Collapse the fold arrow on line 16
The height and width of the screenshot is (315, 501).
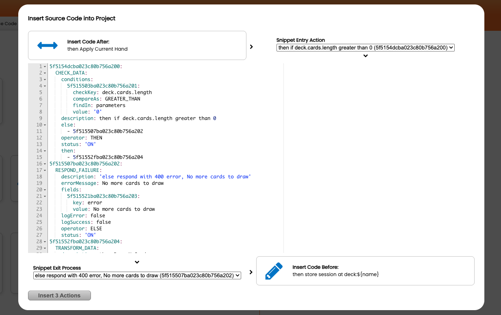[45, 164]
